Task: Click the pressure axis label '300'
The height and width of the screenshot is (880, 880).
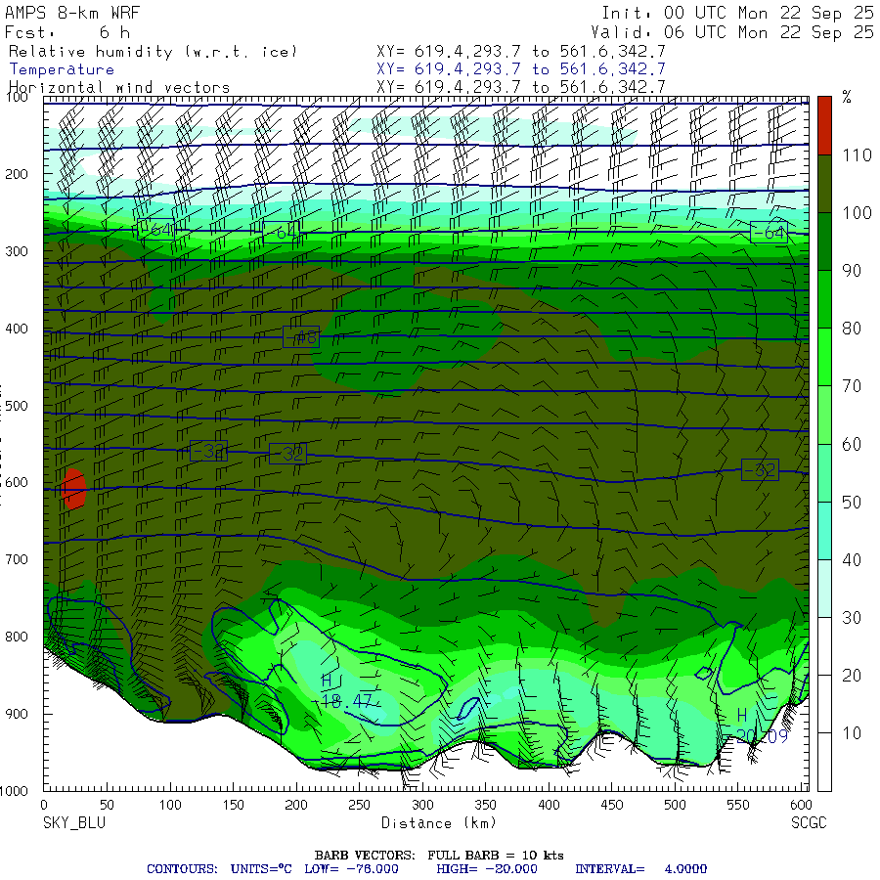Action: click(x=17, y=251)
